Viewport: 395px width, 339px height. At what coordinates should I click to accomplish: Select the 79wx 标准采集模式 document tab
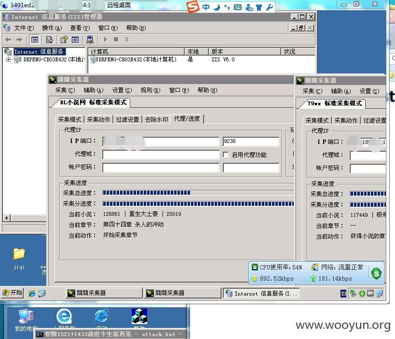pyautogui.click(x=334, y=103)
